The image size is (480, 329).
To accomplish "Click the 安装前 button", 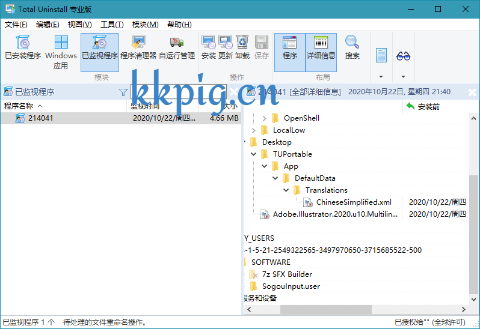I will [x=423, y=107].
